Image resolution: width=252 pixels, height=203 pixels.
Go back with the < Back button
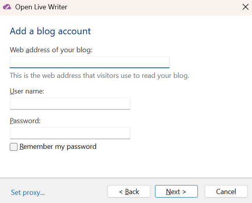129,191
